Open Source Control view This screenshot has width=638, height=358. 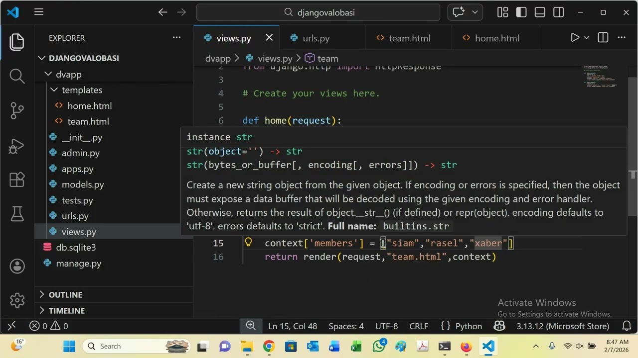[17, 111]
